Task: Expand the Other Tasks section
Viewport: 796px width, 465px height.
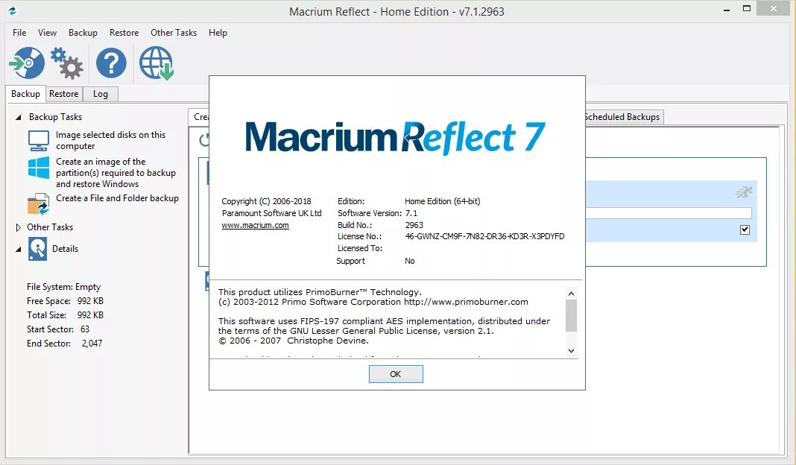Action: point(19,227)
